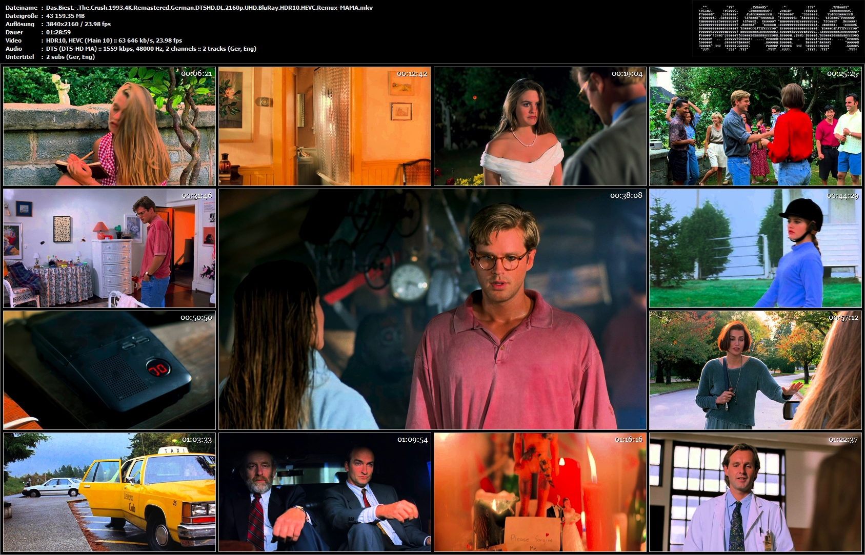Click the Untertitel label
This screenshot has height=555, width=865.
click(19, 57)
